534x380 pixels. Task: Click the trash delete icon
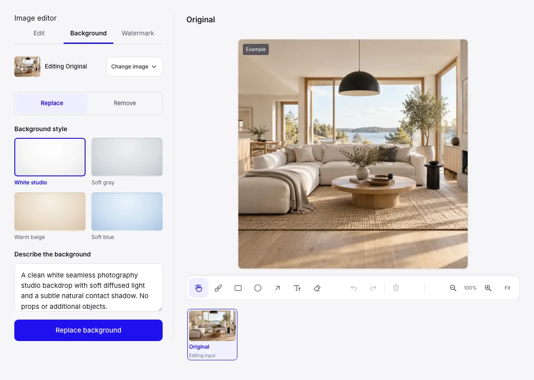click(396, 288)
